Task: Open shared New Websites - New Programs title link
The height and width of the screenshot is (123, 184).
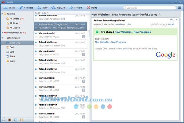Action: point(133,32)
